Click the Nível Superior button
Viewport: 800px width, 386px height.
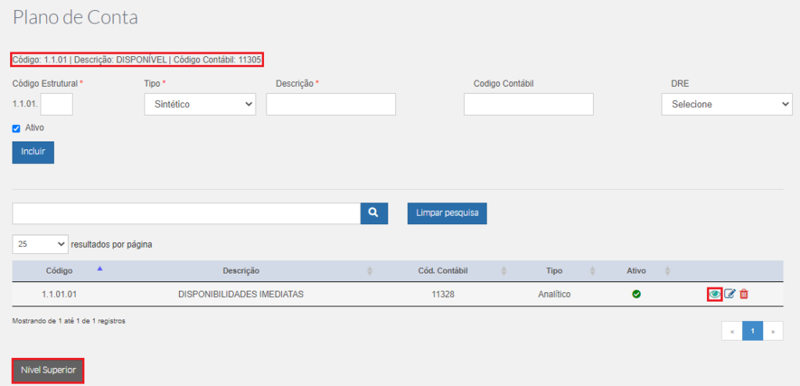[48, 370]
